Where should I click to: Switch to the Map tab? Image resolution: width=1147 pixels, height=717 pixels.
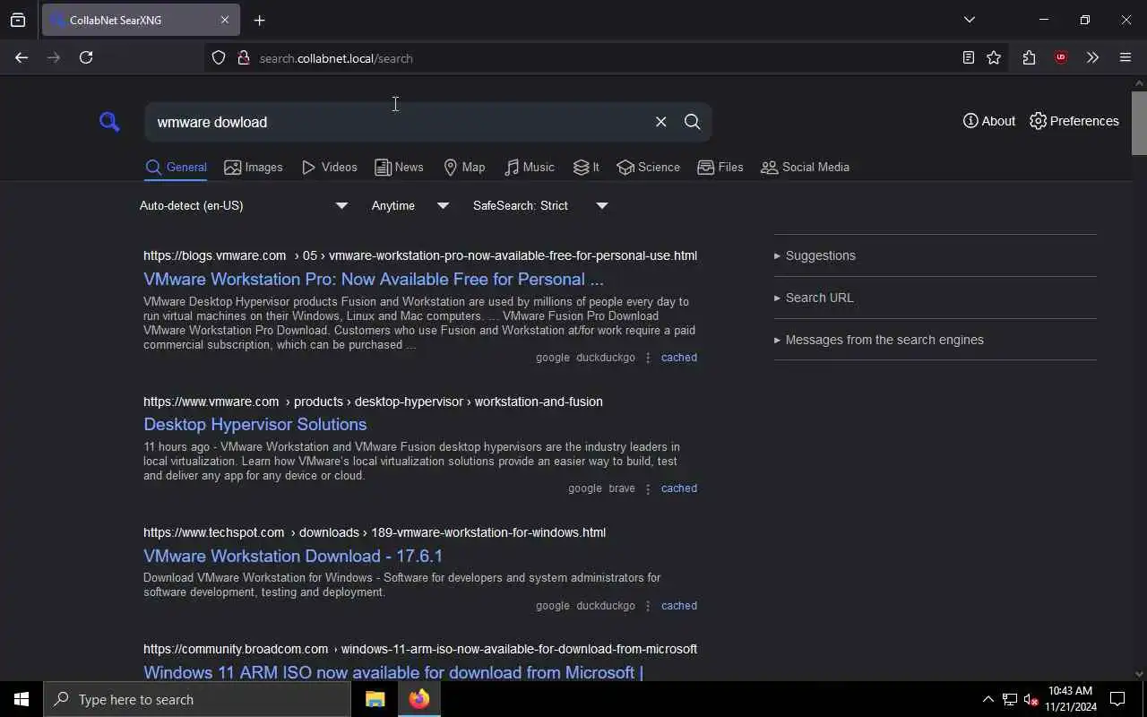pyautogui.click(x=464, y=168)
